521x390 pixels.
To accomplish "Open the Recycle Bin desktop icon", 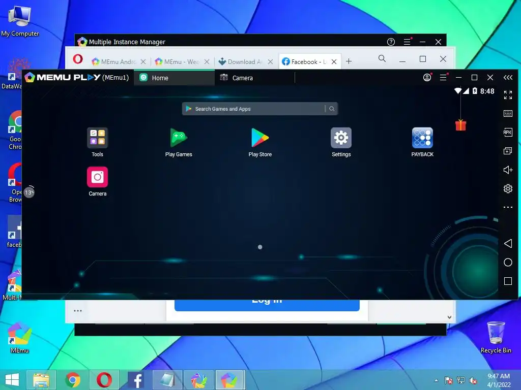I will coord(496,337).
